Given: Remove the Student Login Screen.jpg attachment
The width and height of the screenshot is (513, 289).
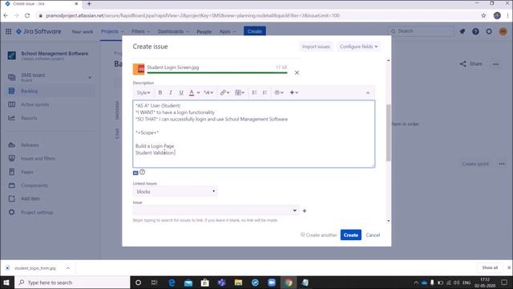Looking at the screenshot, I should pyautogui.click(x=297, y=73).
